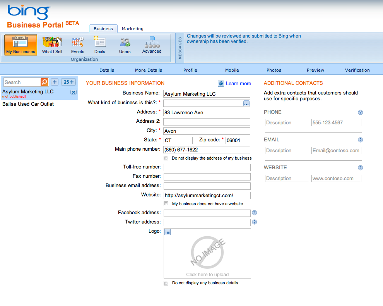This screenshot has height=306, width=383.
Task: Open the Users section
Action: point(125,45)
